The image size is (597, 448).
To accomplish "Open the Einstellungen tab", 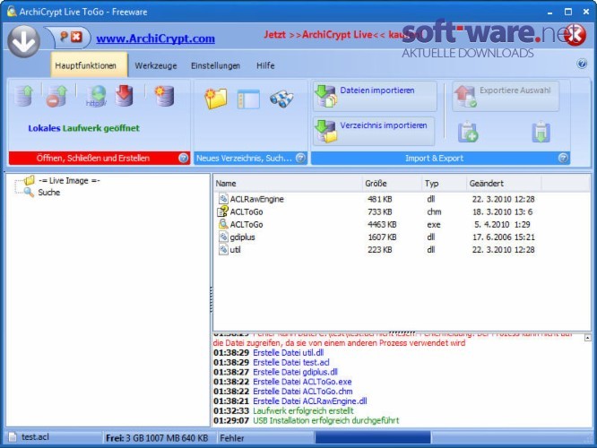I will point(215,65).
